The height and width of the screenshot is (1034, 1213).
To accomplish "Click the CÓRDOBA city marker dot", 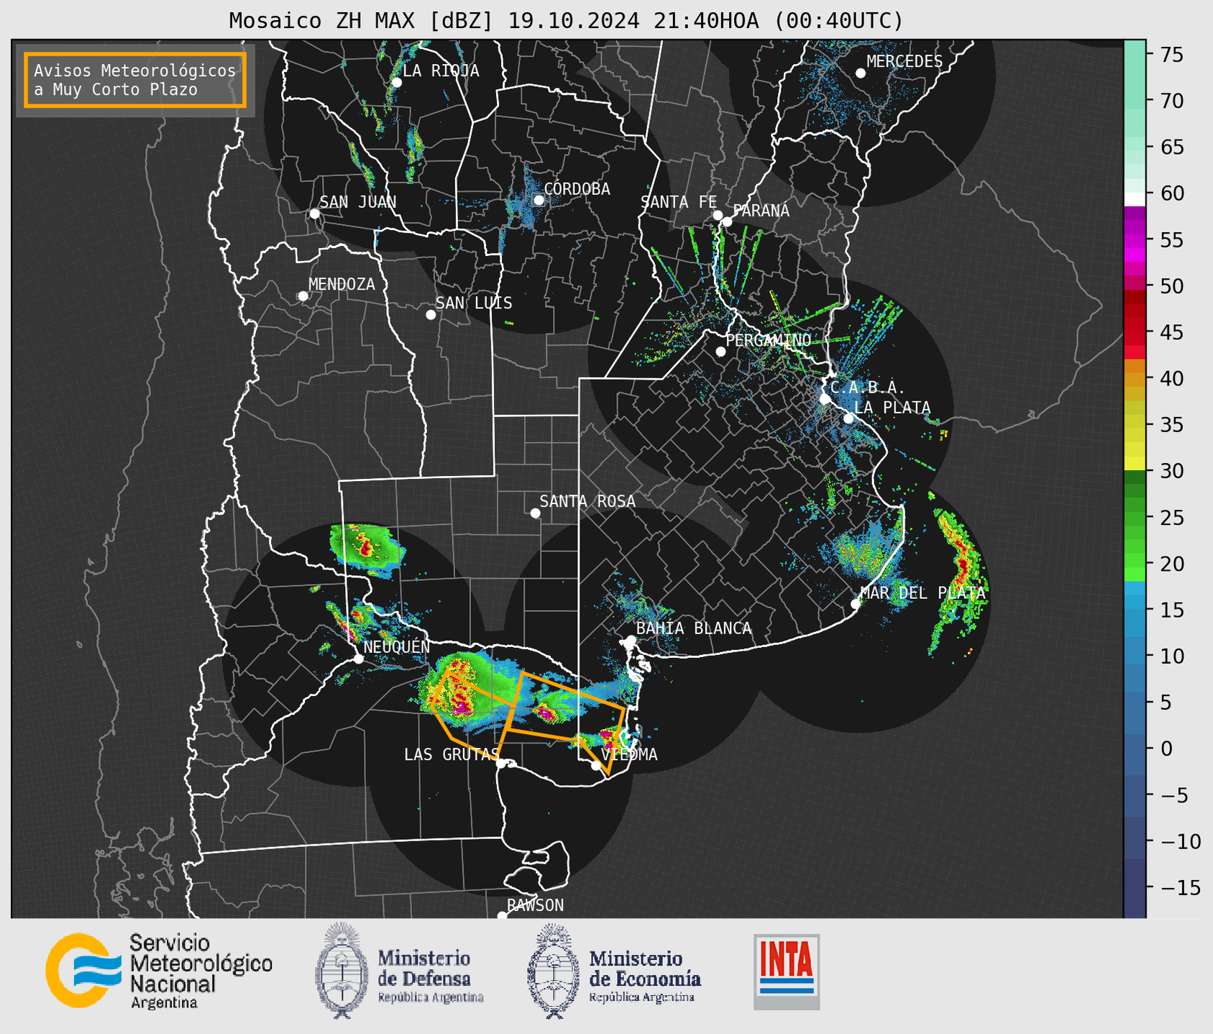I will pyautogui.click(x=539, y=200).
